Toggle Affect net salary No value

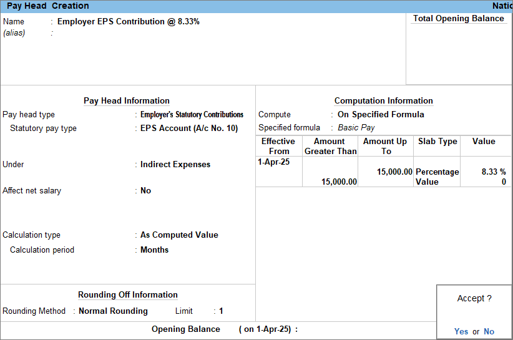[x=145, y=191]
